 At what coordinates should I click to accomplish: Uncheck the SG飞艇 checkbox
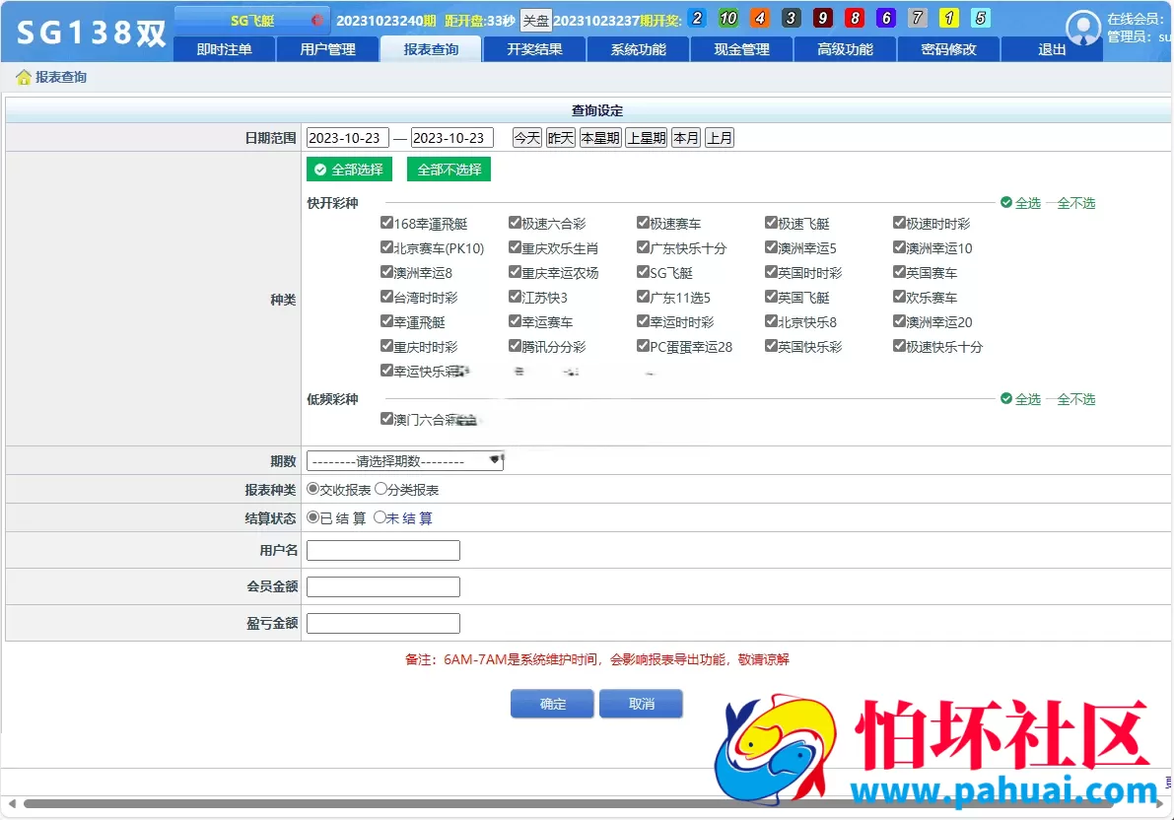point(643,272)
